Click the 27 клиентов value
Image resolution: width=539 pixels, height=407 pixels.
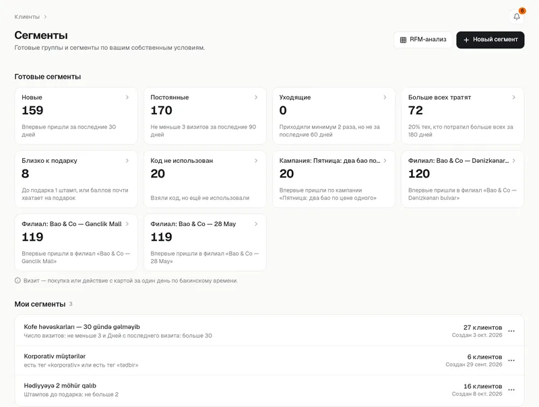coord(482,328)
